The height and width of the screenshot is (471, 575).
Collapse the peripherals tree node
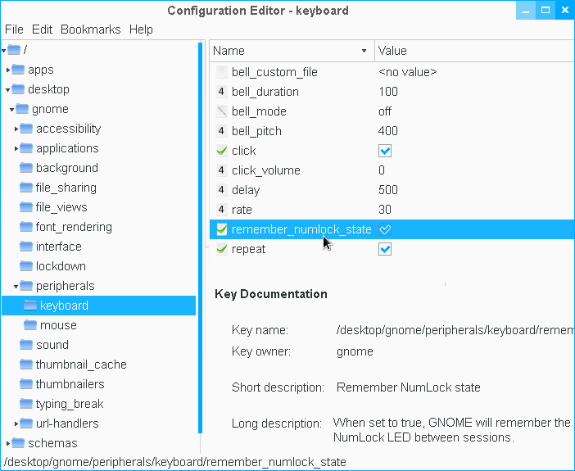click(16, 287)
